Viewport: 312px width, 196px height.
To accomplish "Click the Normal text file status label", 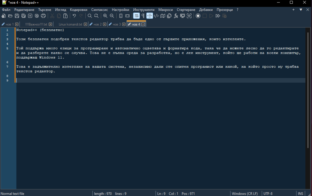I will [12, 194].
